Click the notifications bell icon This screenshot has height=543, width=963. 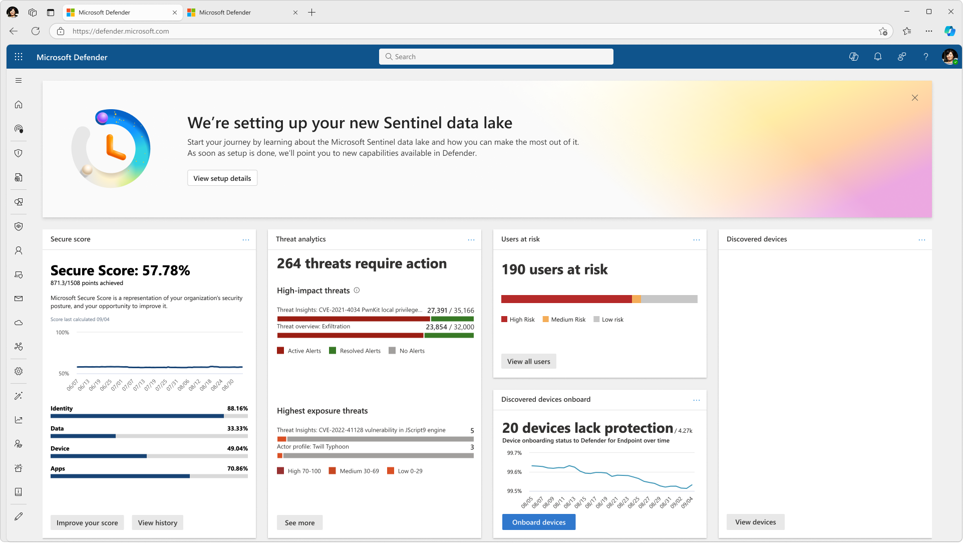877,57
